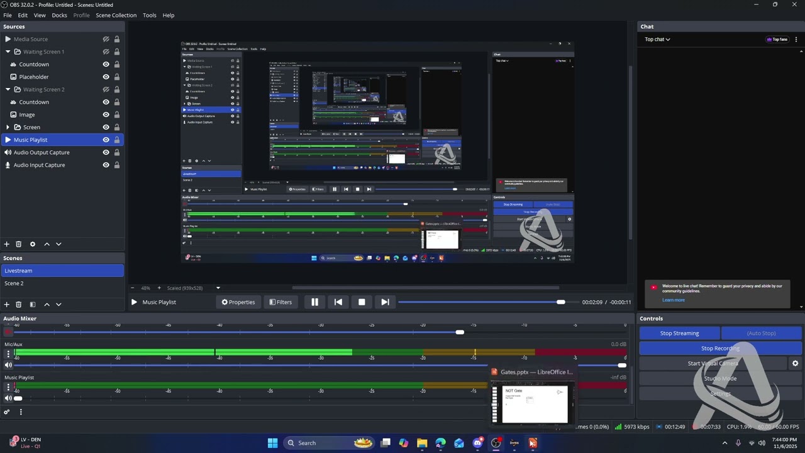The image size is (805, 453).
Task: Toggle the lock on the Placeholder source
Action: [116, 77]
